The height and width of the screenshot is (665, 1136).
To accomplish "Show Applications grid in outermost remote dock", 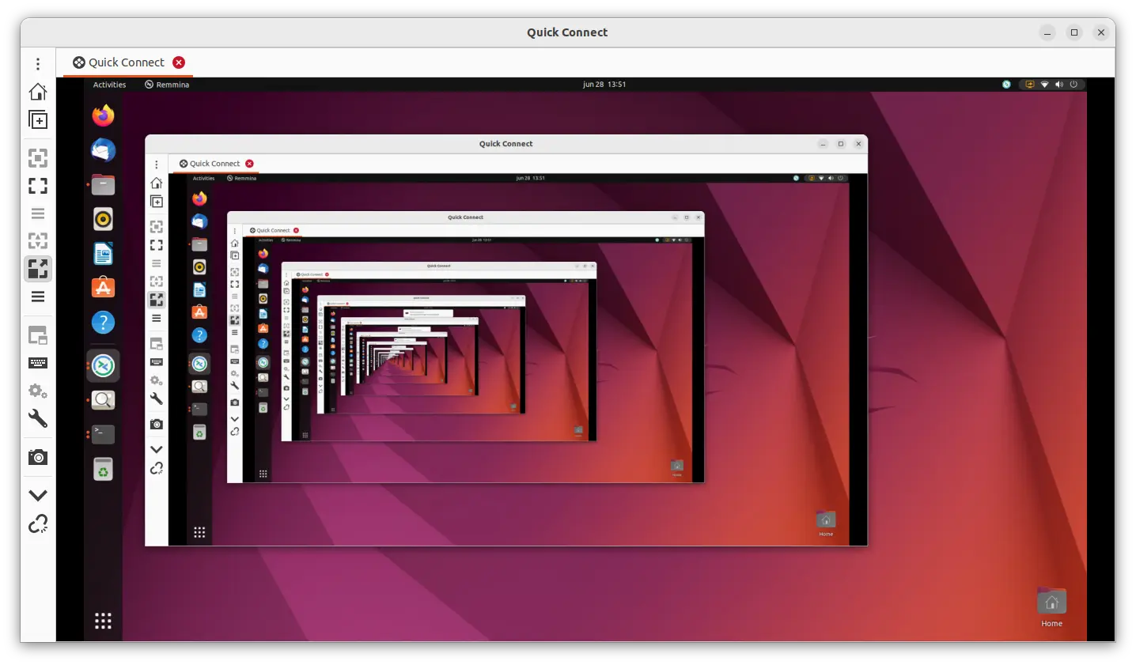I will pyautogui.click(x=103, y=620).
